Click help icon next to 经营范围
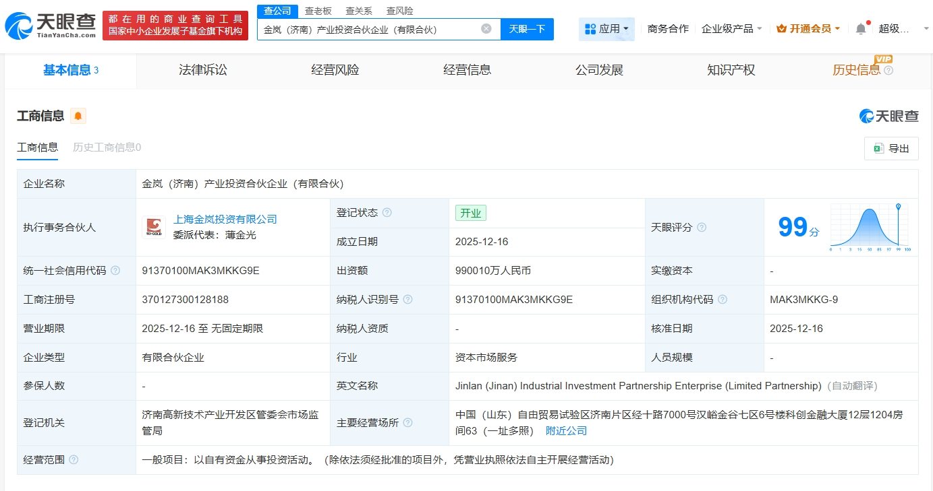 (74, 460)
